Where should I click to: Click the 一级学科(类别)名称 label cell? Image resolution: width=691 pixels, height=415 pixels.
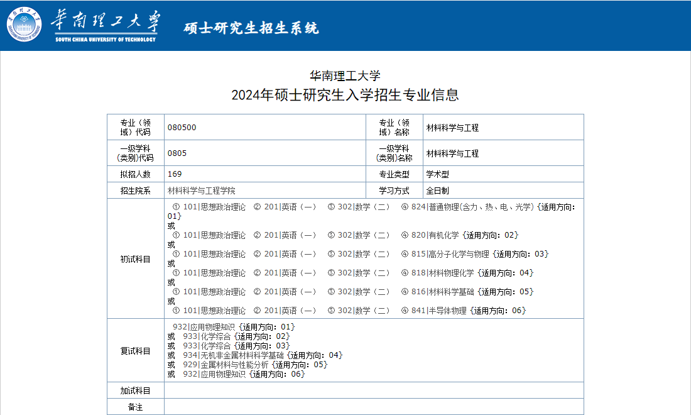pos(394,153)
